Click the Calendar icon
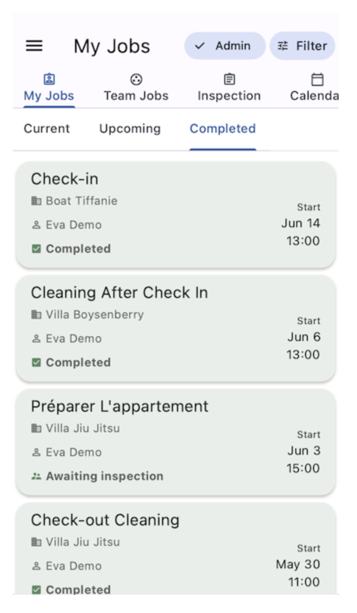357x613 pixels. (317, 80)
